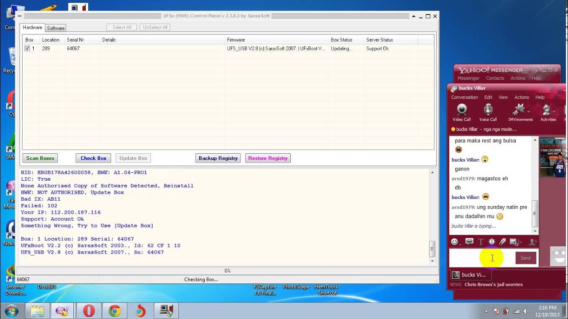
Task: Switch to the Software tab
Action: [x=56, y=28]
